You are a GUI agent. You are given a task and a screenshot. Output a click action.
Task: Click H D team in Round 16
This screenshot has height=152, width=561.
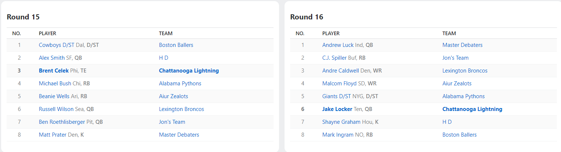(x=447, y=122)
